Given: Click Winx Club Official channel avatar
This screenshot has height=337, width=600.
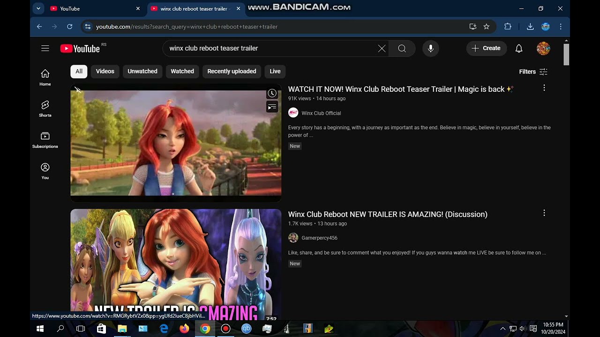Looking at the screenshot, I should pyautogui.click(x=293, y=113).
